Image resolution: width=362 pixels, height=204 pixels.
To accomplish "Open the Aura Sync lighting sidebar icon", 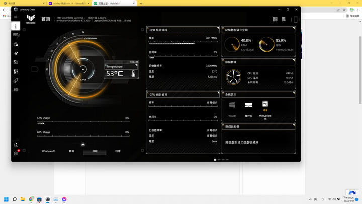I will click(16, 44).
